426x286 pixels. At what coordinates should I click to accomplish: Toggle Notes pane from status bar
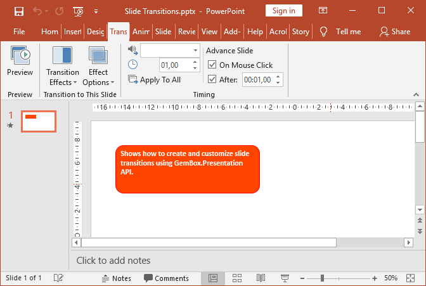click(x=116, y=278)
